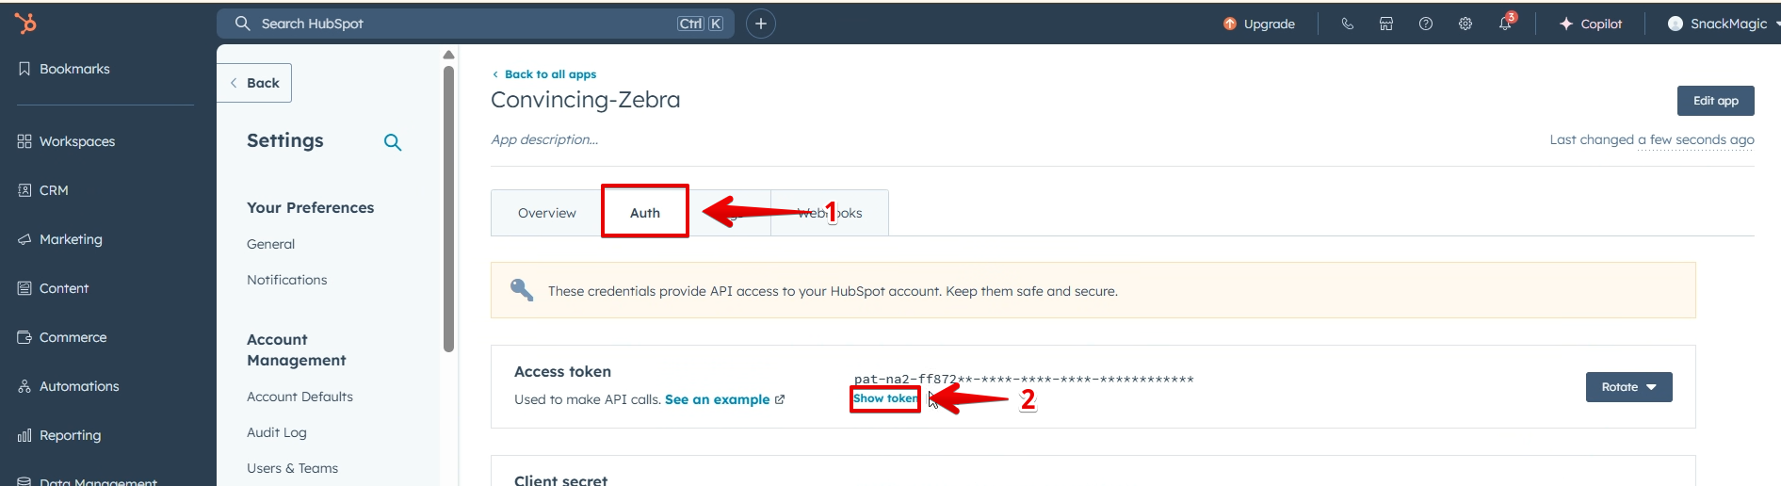Image resolution: width=1781 pixels, height=486 pixels.
Task: Open Audit Log in settings sidebar
Action: (277, 432)
